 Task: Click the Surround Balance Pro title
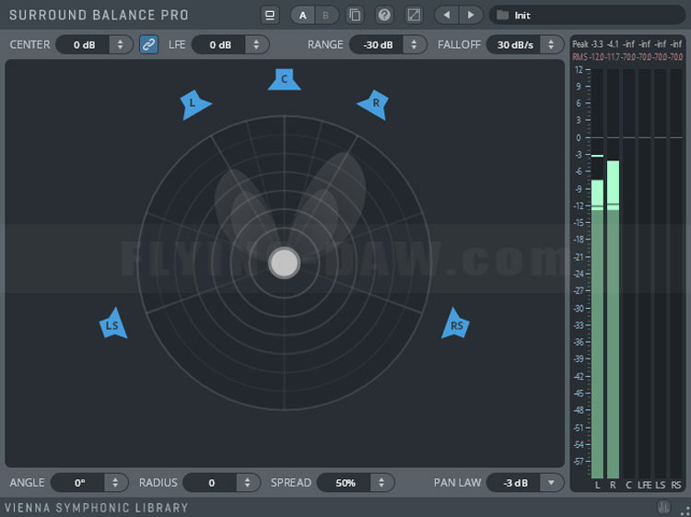point(100,15)
